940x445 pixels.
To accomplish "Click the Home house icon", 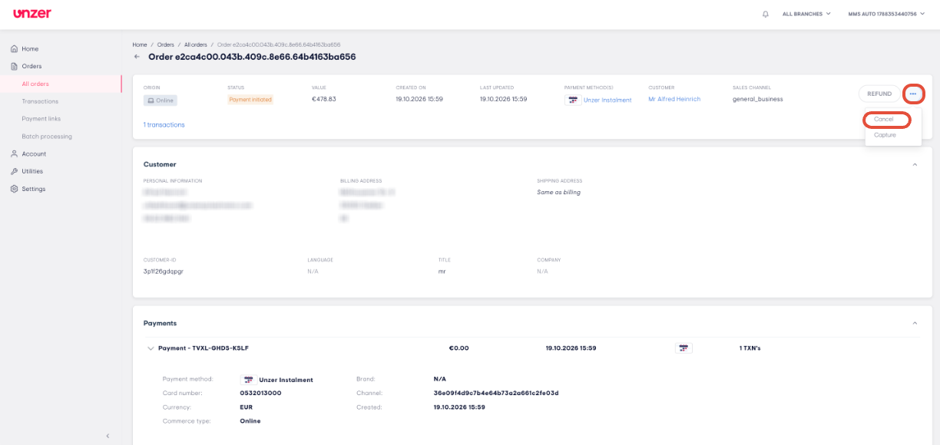I will 15,48.
